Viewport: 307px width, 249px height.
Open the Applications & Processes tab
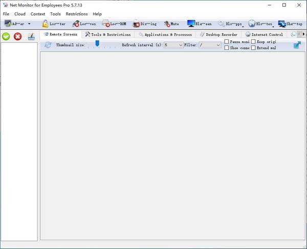(165, 35)
